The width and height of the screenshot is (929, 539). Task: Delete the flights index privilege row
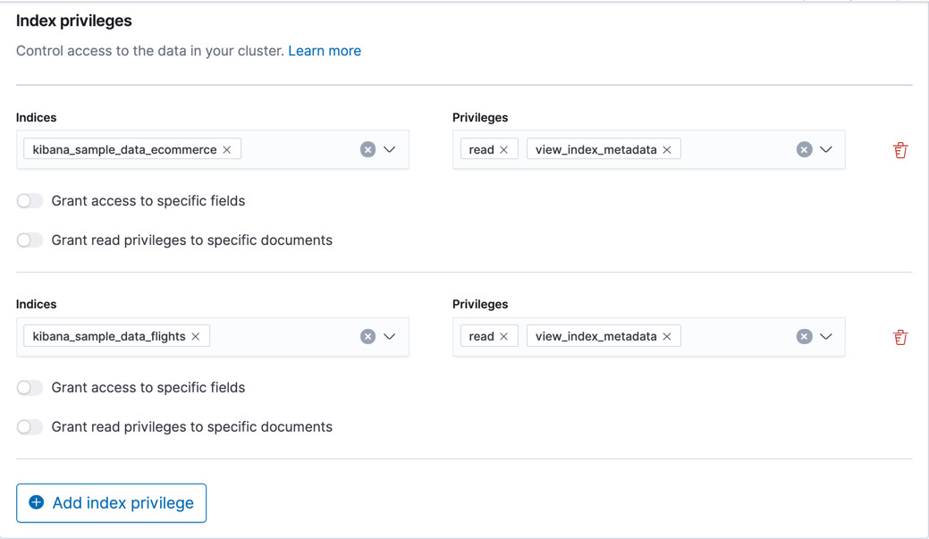tap(900, 337)
